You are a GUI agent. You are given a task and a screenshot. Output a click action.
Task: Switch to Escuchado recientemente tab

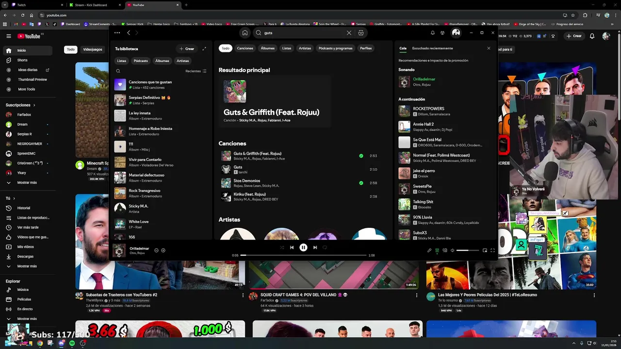coord(432,48)
